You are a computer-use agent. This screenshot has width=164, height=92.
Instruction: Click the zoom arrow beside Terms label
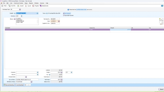[x=47, y=13]
